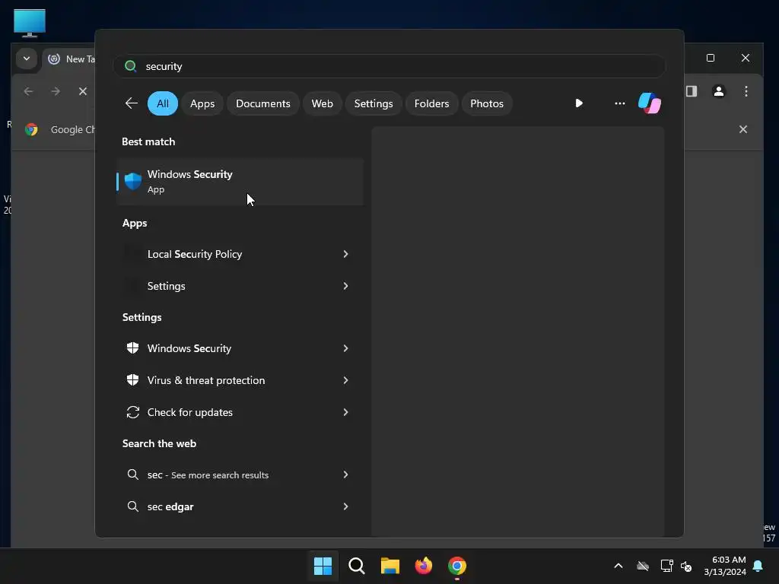Click taskbar Search icon
The width and height of the screenshot is (779, 584).
coord(356,566)
